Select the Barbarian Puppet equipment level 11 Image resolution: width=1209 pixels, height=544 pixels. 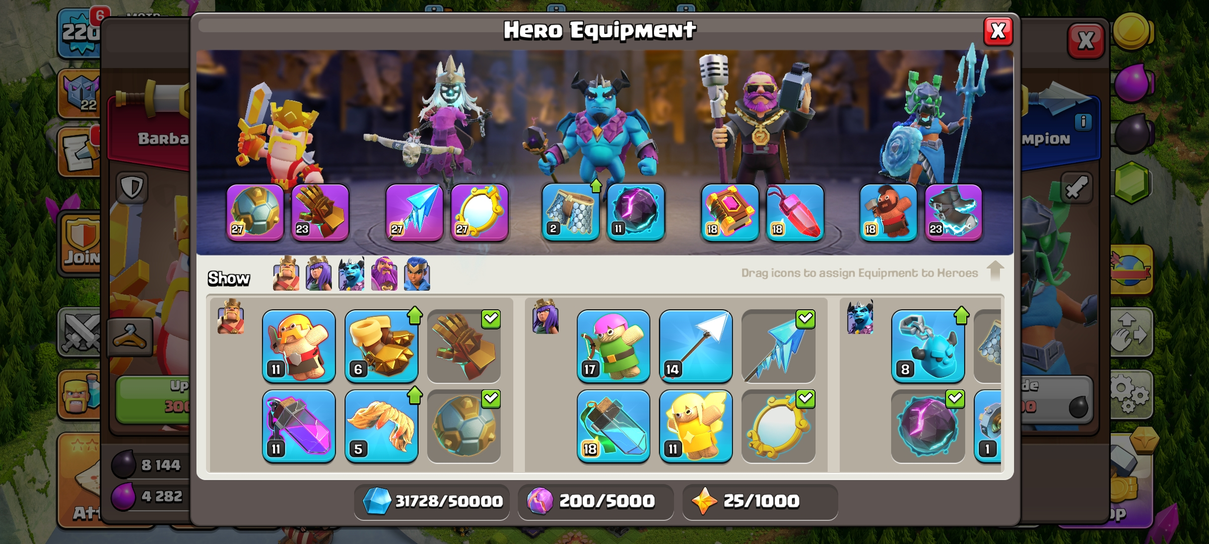(299, 346)
